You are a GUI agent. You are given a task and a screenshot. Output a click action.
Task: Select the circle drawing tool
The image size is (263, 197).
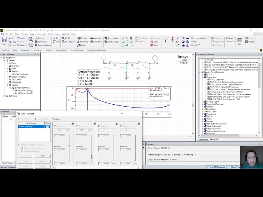tap(123, 45)
